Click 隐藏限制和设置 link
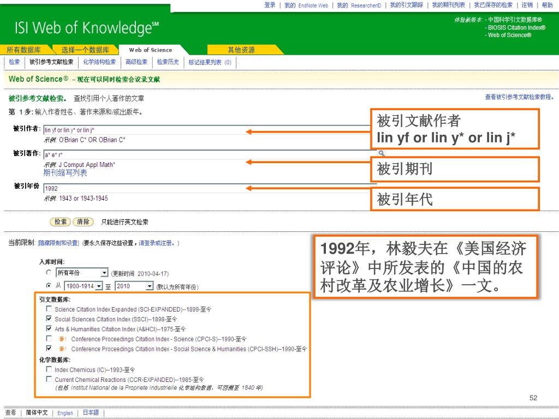559x419 pixels. pos(58,243)
